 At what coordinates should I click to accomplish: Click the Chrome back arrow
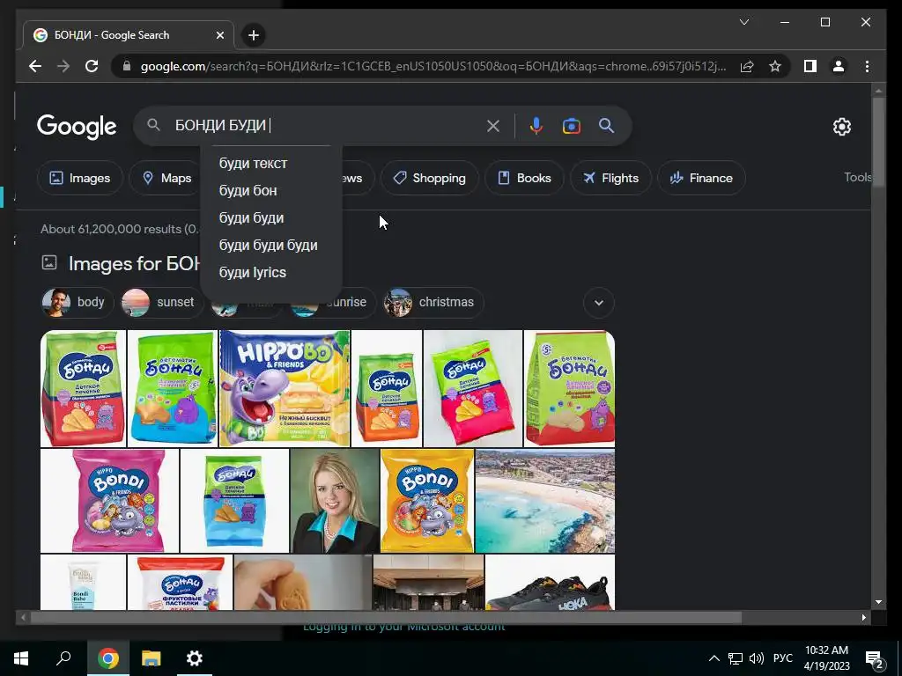click(35, 66)
